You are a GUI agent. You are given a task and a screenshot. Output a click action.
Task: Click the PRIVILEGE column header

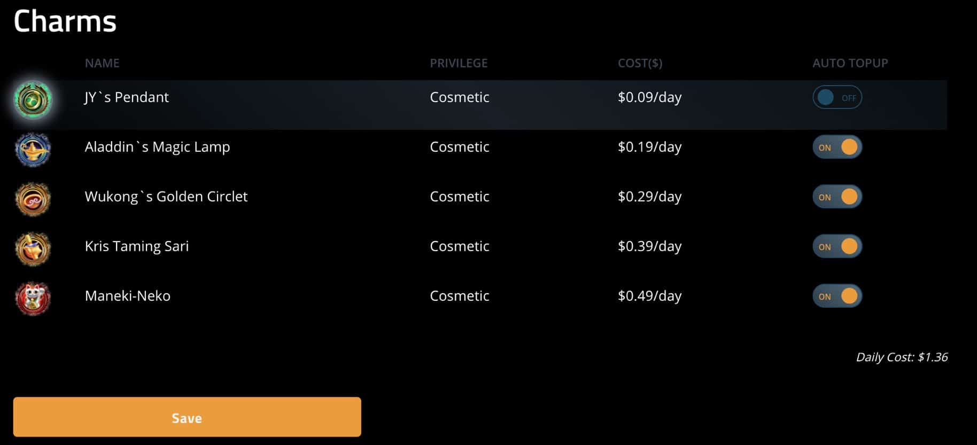[x=459, y=63]
